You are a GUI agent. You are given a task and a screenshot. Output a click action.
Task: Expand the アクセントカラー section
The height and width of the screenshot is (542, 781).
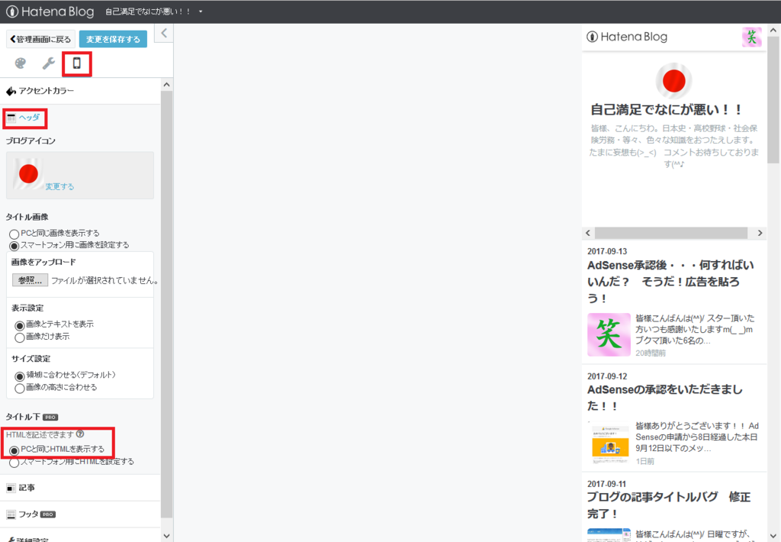(80, 91)
